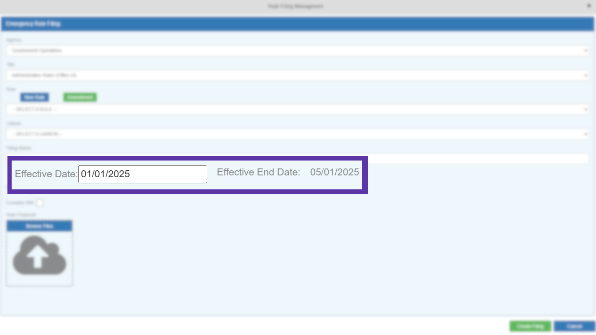The width and height of the screenshot is (596, 335).
Task: Click the green Amendment button
Action: coord(80,97)
